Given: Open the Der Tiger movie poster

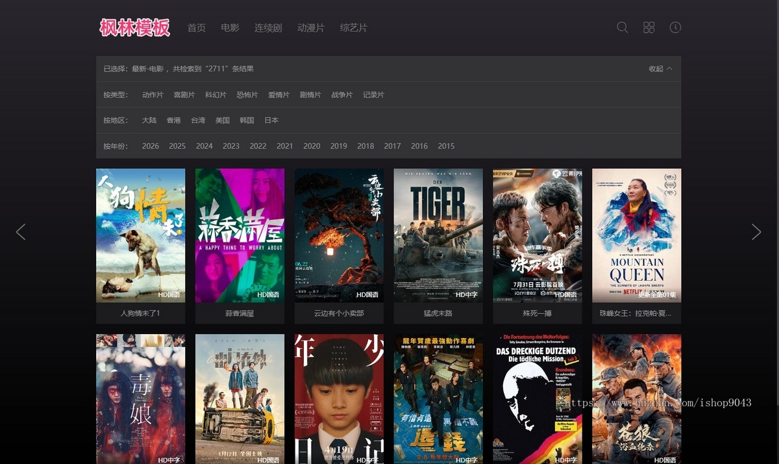Looking at the screenshot, I should (x=438, y=235).
